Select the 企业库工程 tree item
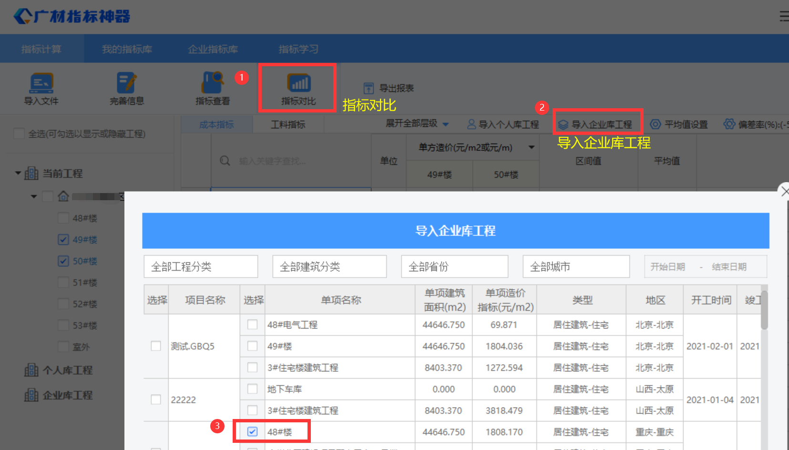Viewport: 789px width, 450px height. pos(68,395)
